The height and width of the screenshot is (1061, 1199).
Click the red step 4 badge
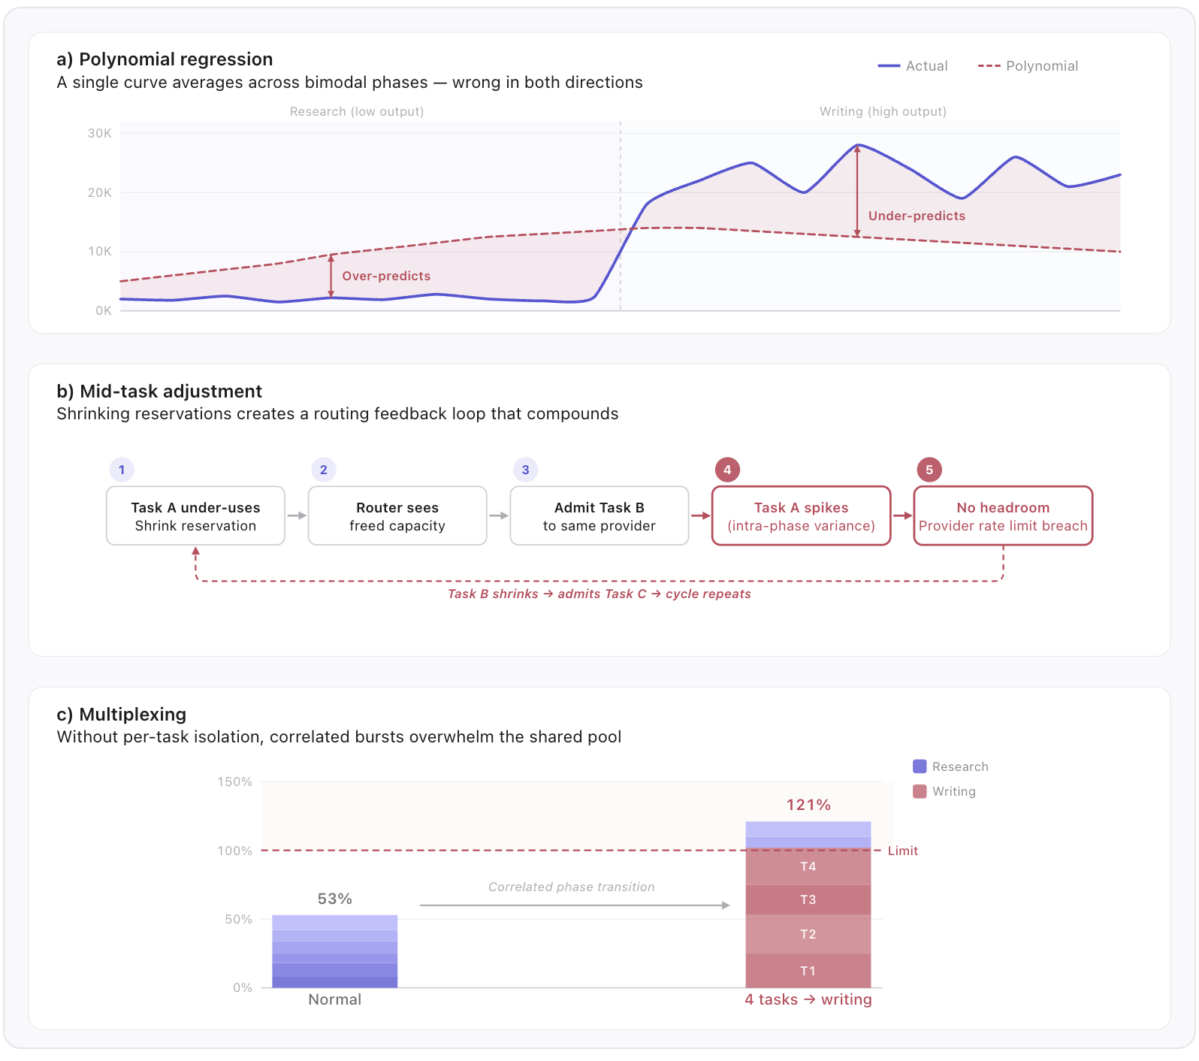click(727, 470)
